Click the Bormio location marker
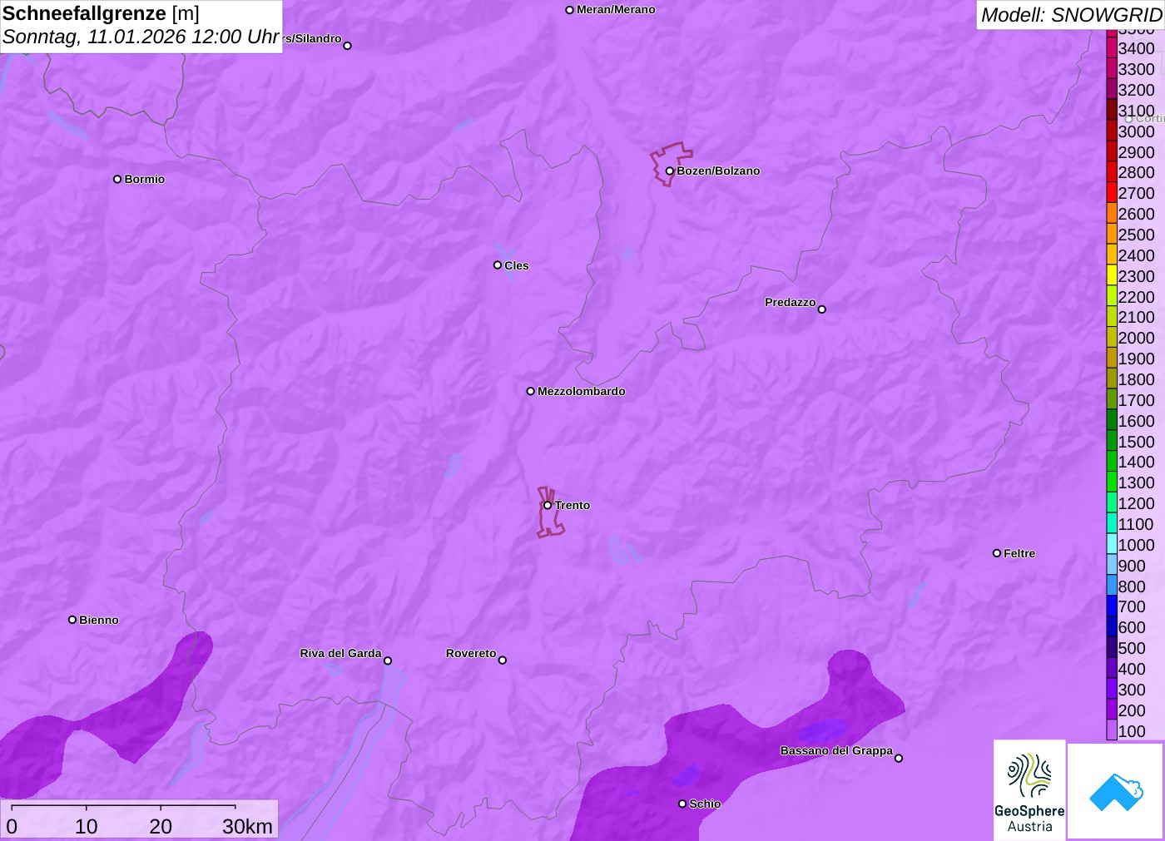 (117, 179)
